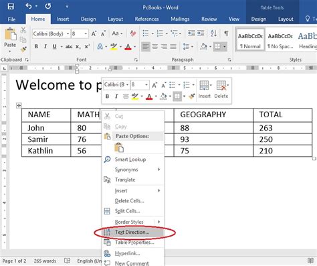Click the mini toolbar font color red A
The image size is (317, 266).
149,96
